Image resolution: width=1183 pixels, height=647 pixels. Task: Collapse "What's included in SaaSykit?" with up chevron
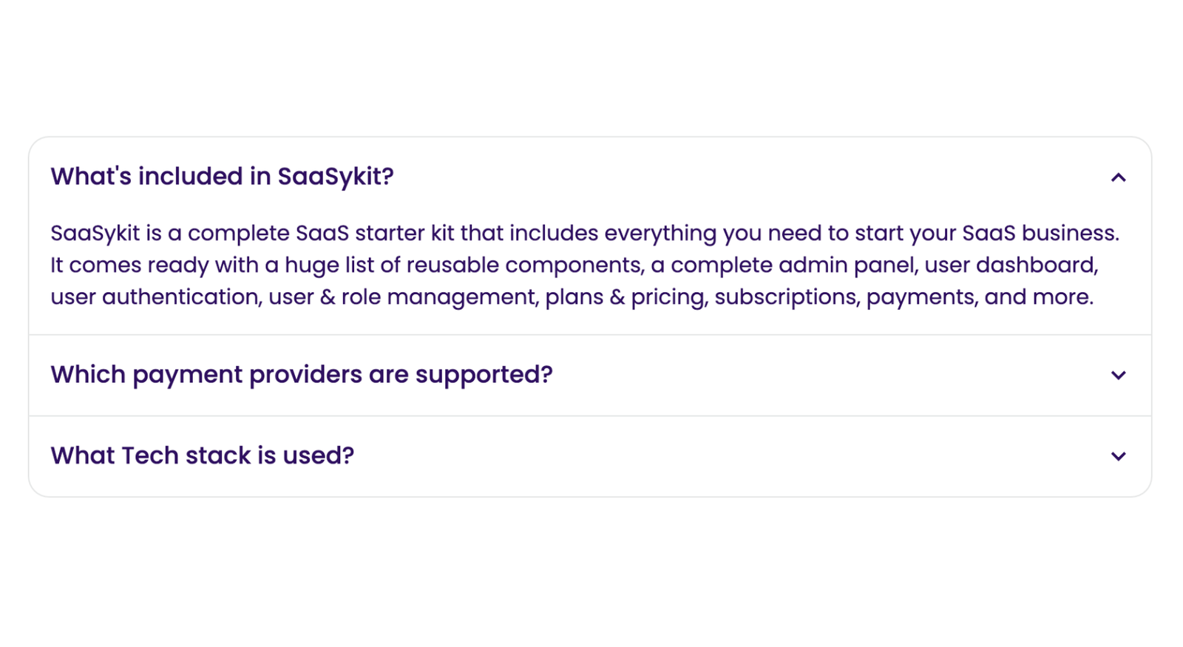(x=1118, y=177)
